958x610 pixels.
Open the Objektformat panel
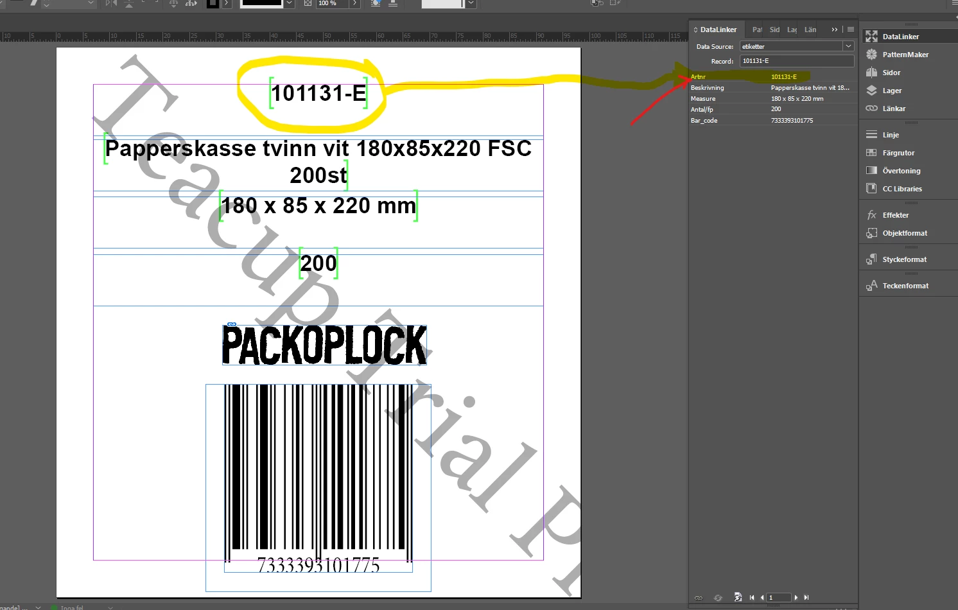[x=904, y=233]
